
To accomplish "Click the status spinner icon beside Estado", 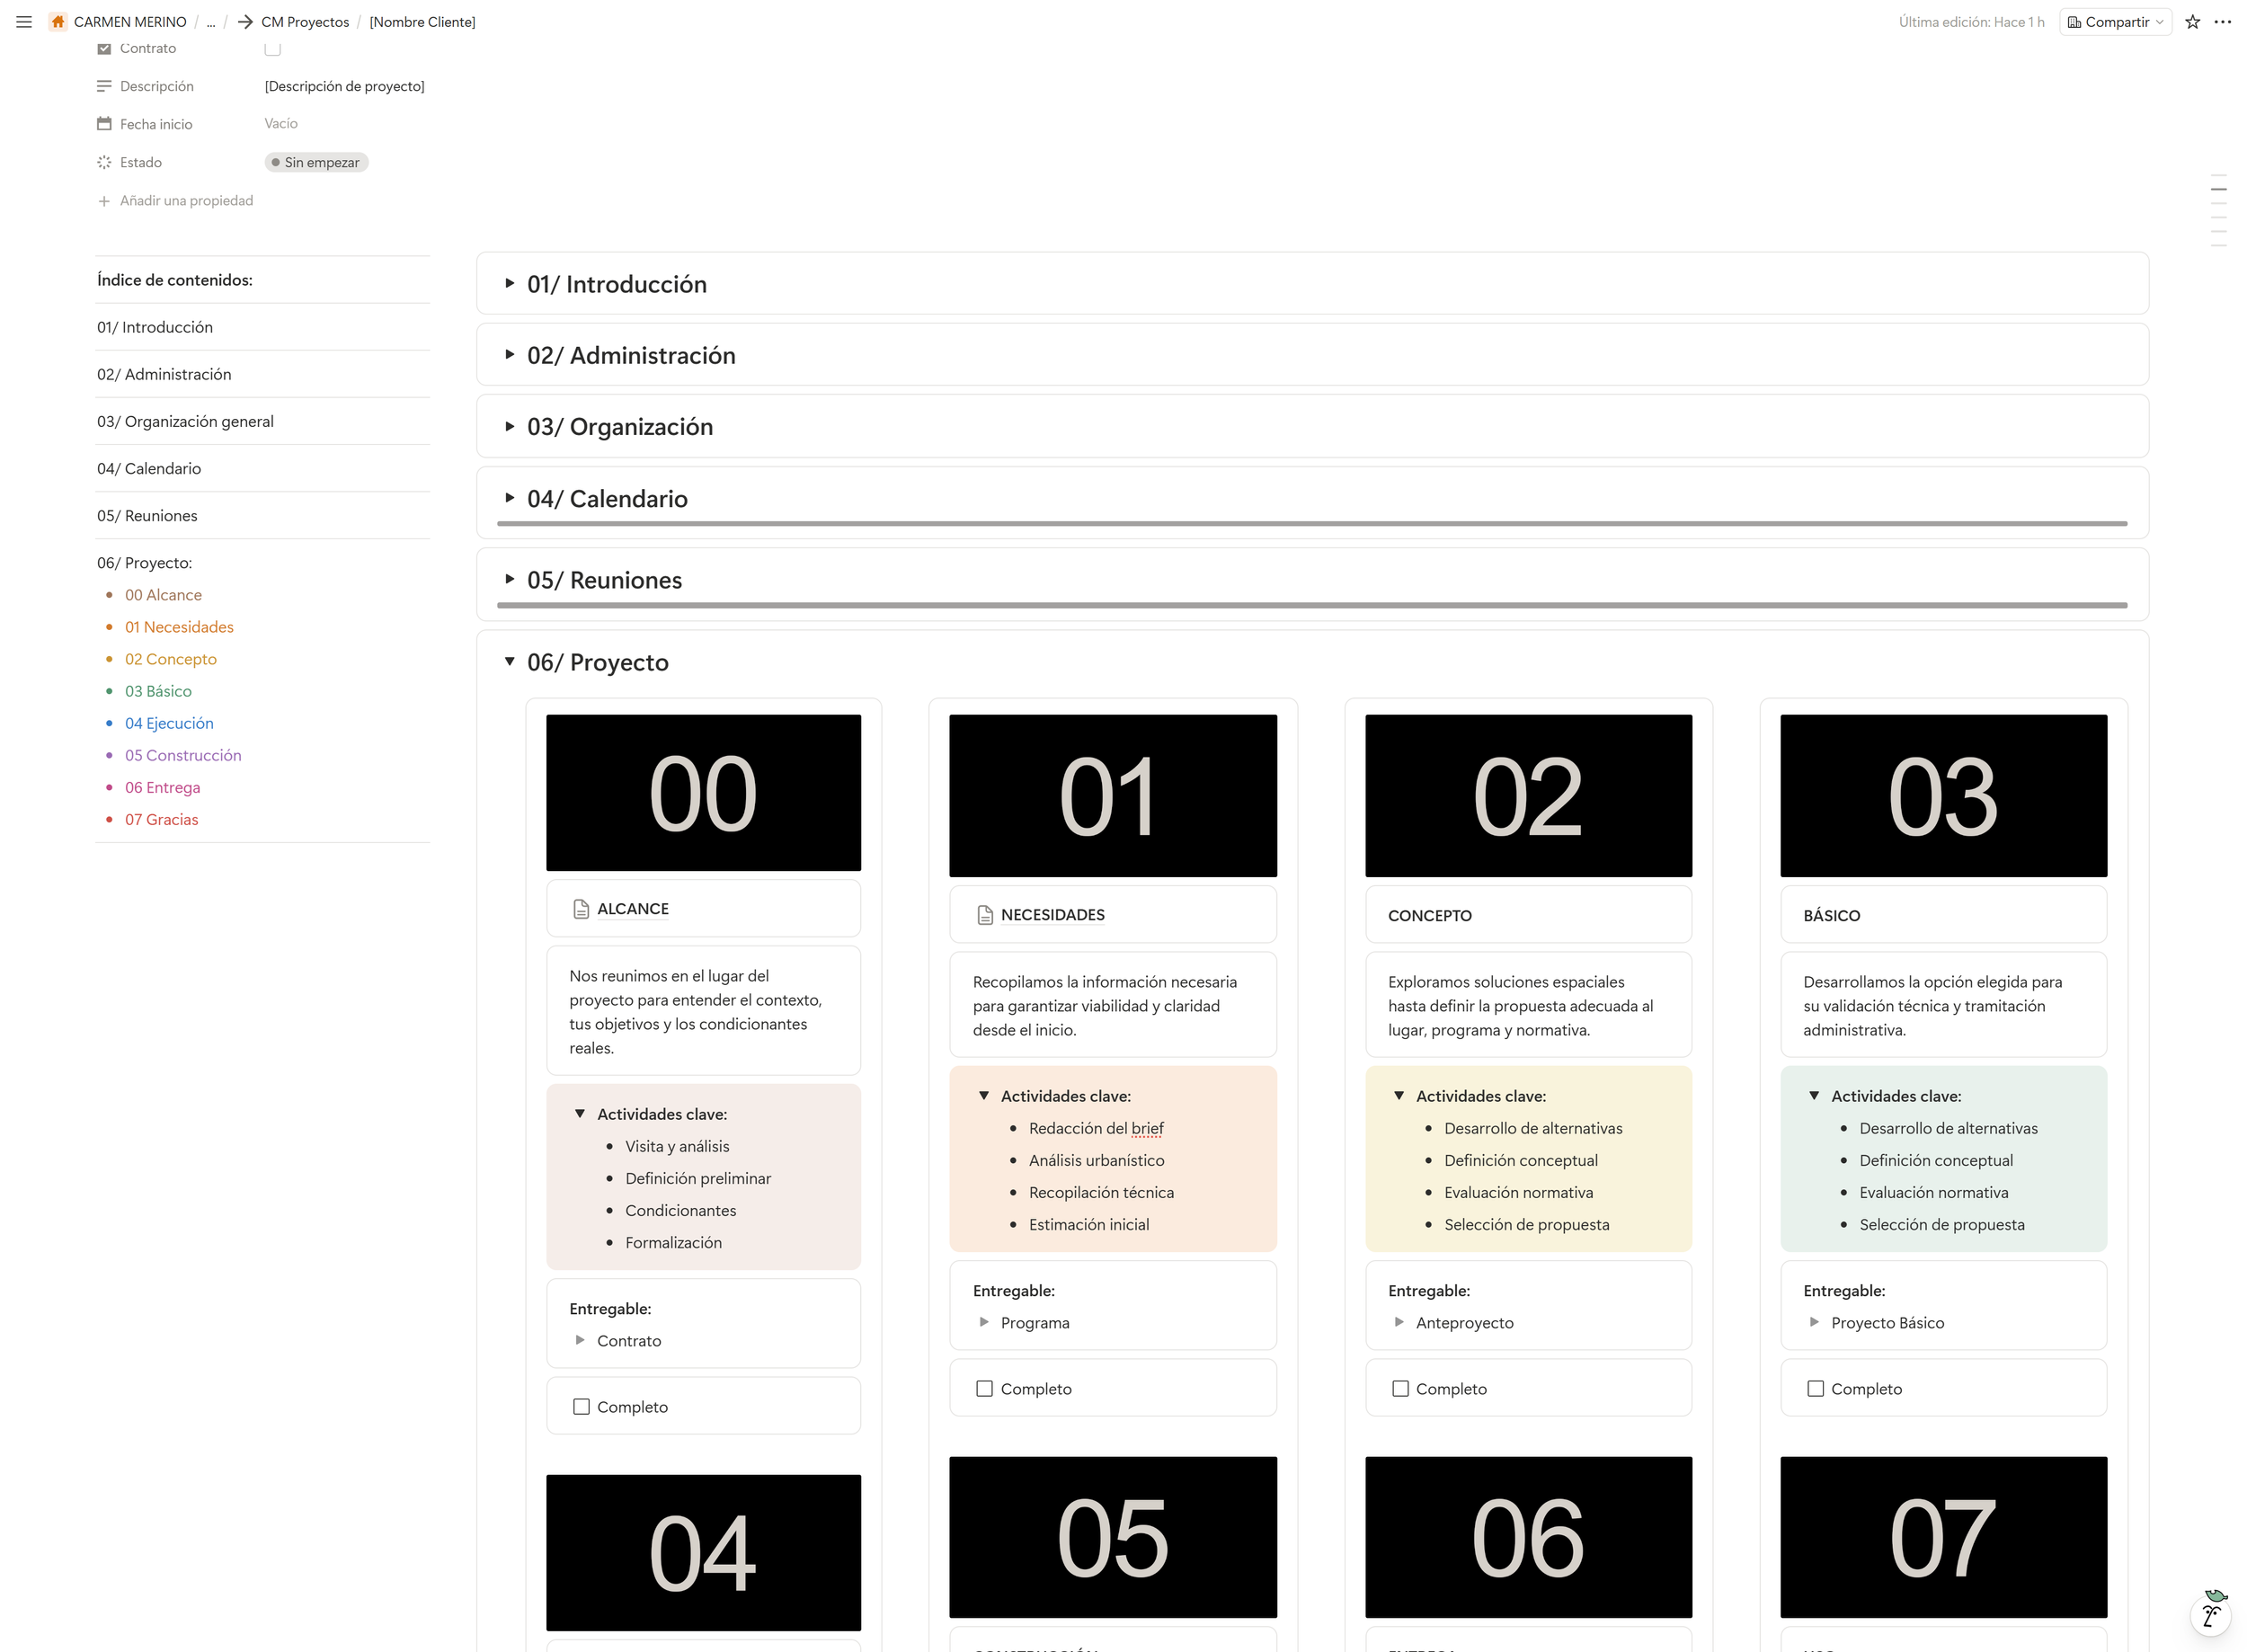I will [104, 161].
